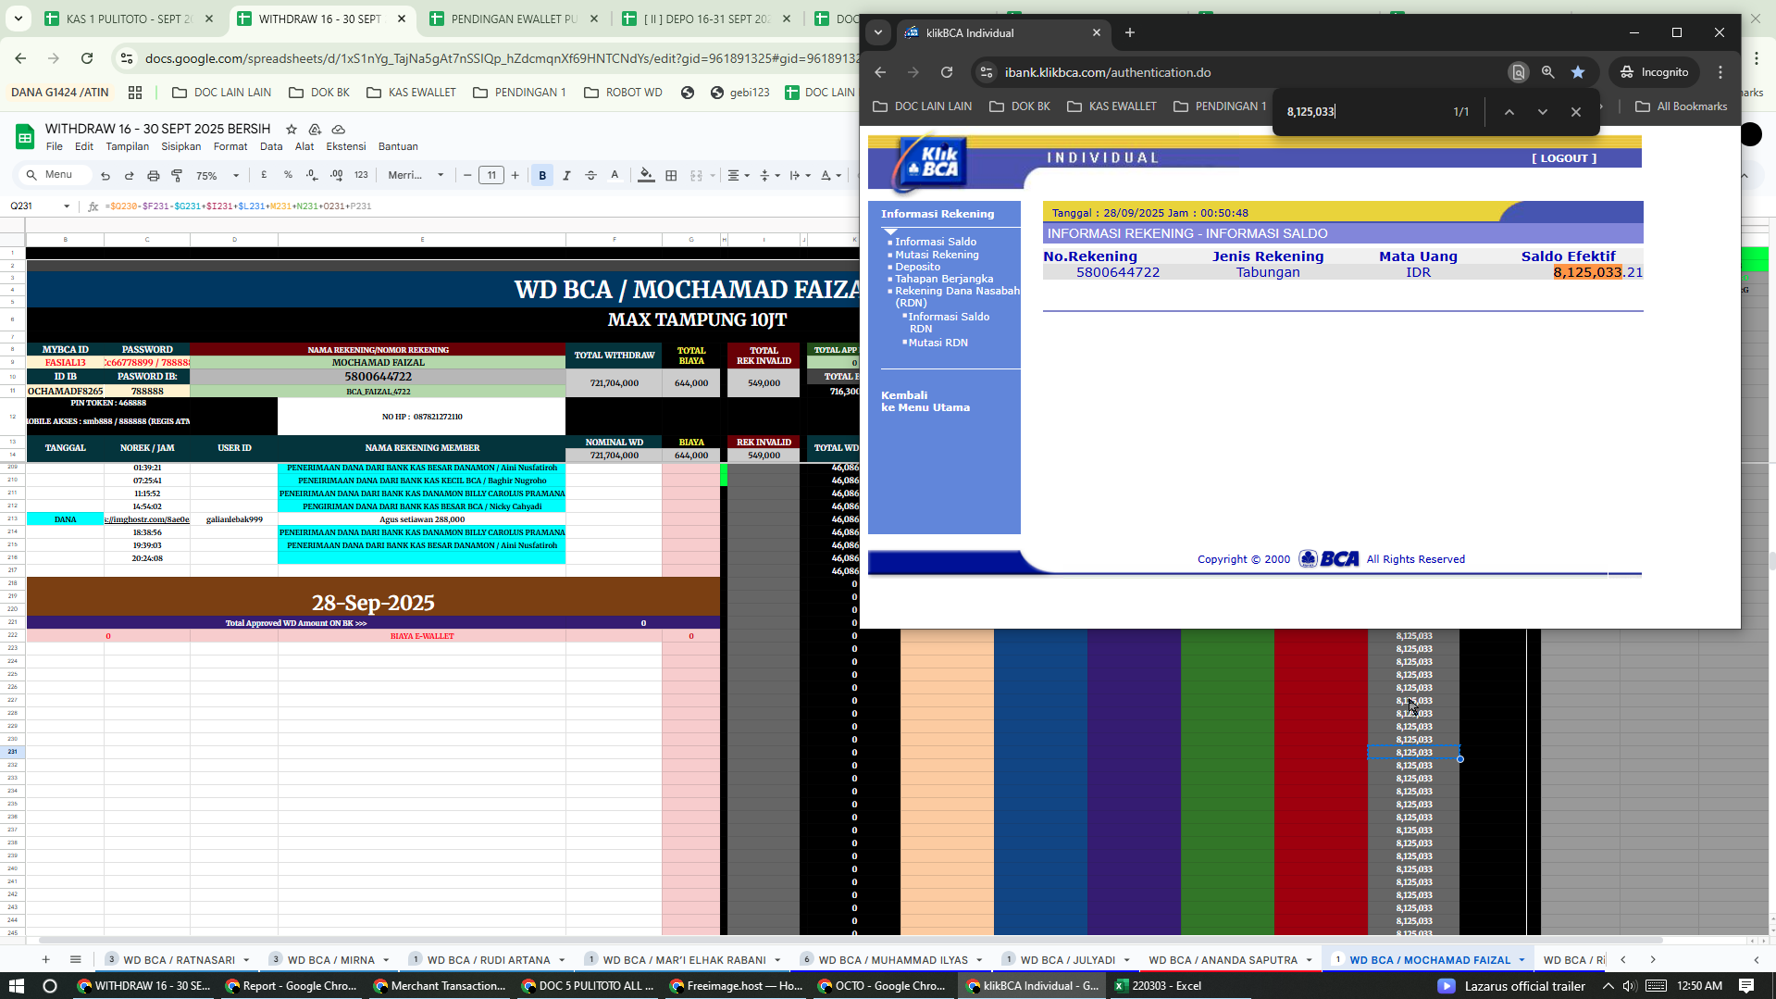
Task: Check cloud save status icon
Action: (339, 129)
